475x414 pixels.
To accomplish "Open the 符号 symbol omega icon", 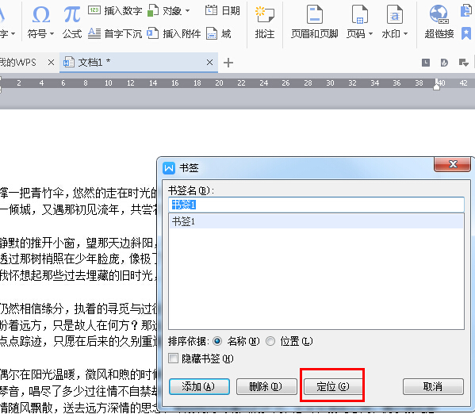I will click(x=41, y=14).
